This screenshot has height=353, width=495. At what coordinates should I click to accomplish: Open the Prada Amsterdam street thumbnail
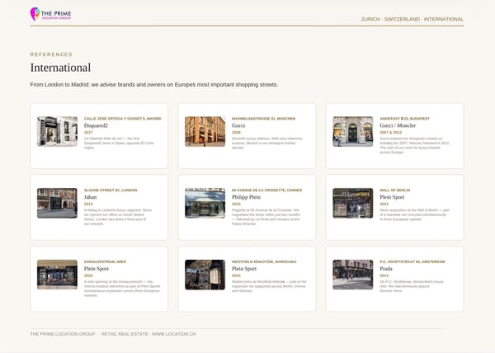353,275
